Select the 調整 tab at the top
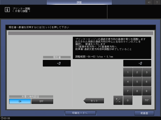Image resolution: width=161 pixels, height=120 pixels. [79, 2]
